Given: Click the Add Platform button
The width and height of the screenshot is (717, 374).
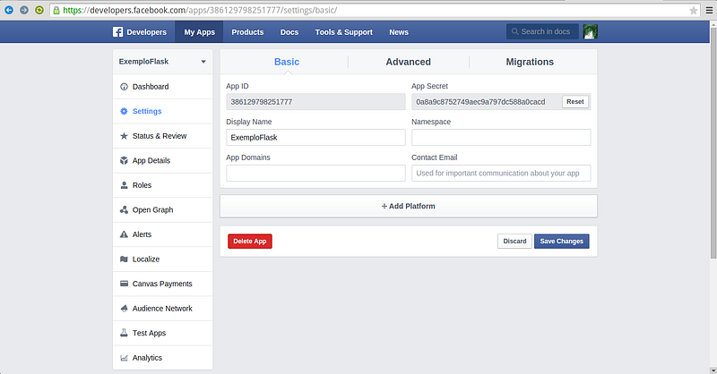Looking at the screenshot, I should point(409,206).
